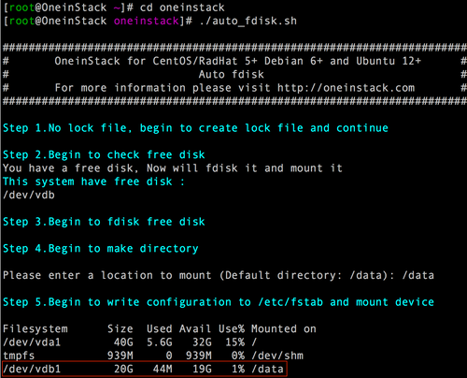Image resolution: width=467 pixels, height=378 pixels.
Task: Click the /dev/vdb free disk entry
Action: pos(29,196)
